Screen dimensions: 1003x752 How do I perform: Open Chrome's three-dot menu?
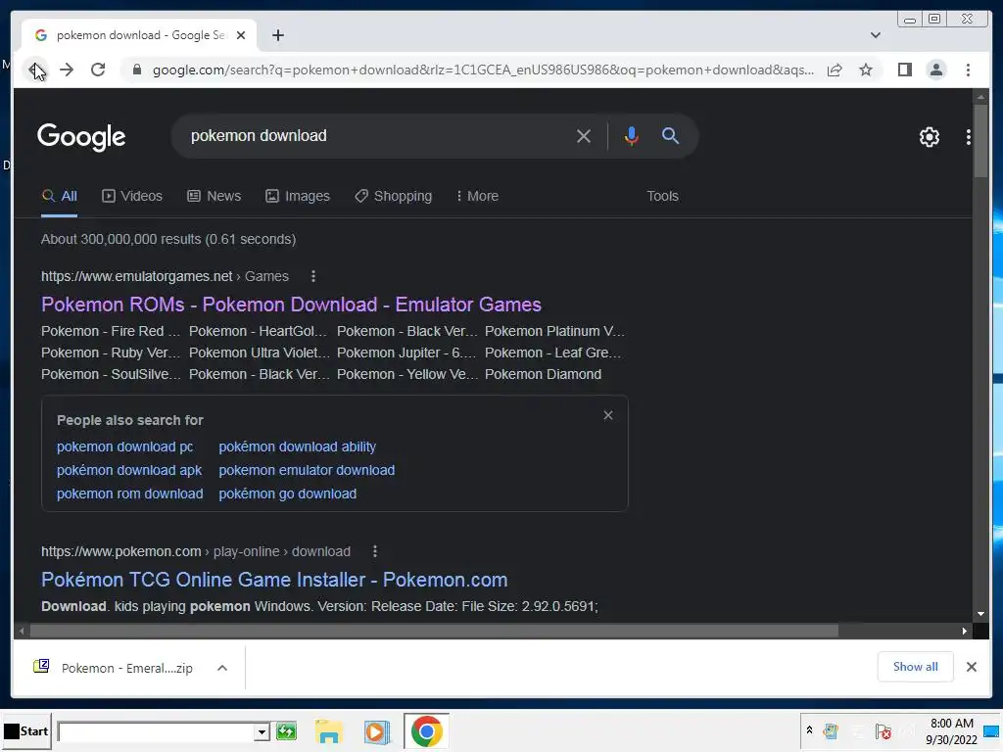point(968,70)
